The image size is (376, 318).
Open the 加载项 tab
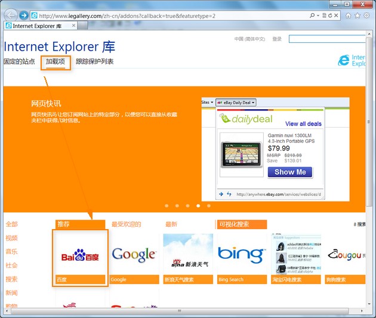[x=56, y=62]
